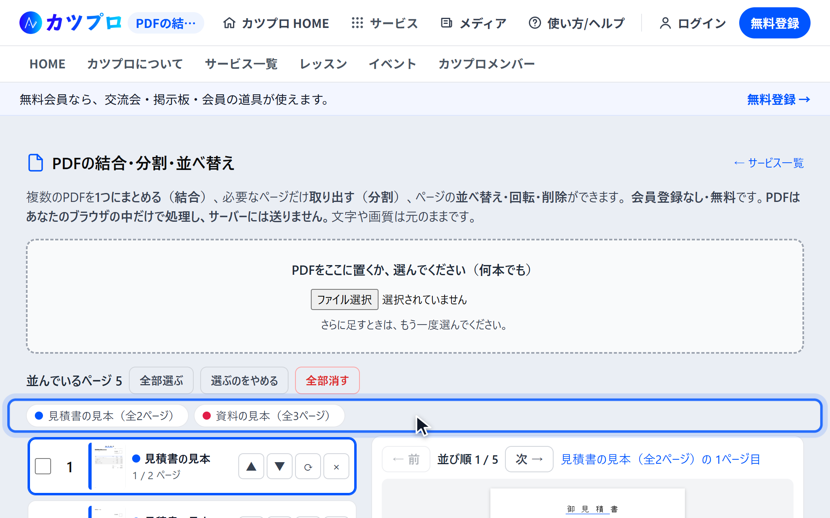This screenshot has height=518, width=830.
Task: Move page 1 up with ▲ button
Action: pos(251,467)
